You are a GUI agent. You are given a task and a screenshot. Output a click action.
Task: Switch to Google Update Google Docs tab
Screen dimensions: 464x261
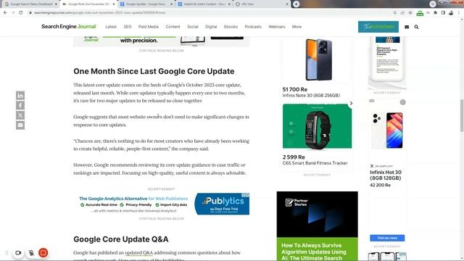point(146,4)
